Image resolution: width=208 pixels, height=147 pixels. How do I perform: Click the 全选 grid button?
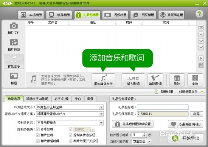point(195,80)
